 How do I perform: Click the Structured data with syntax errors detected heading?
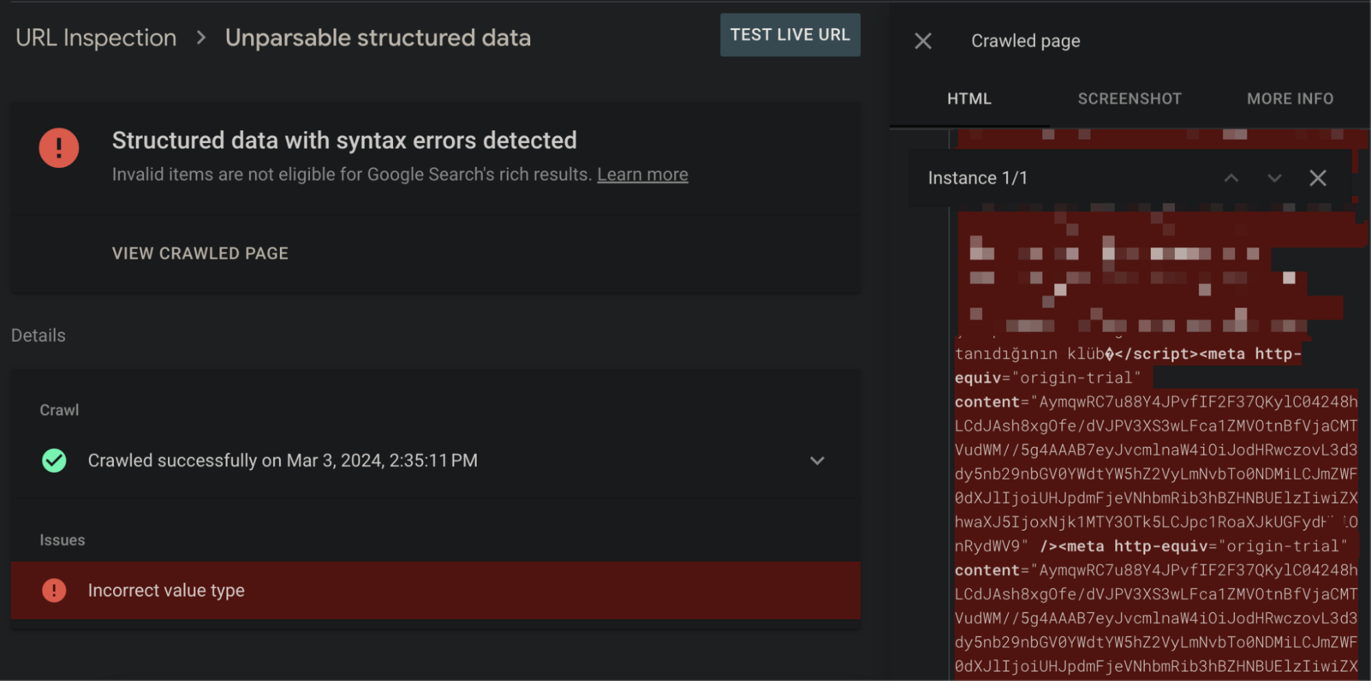click(x=344, y=140)
